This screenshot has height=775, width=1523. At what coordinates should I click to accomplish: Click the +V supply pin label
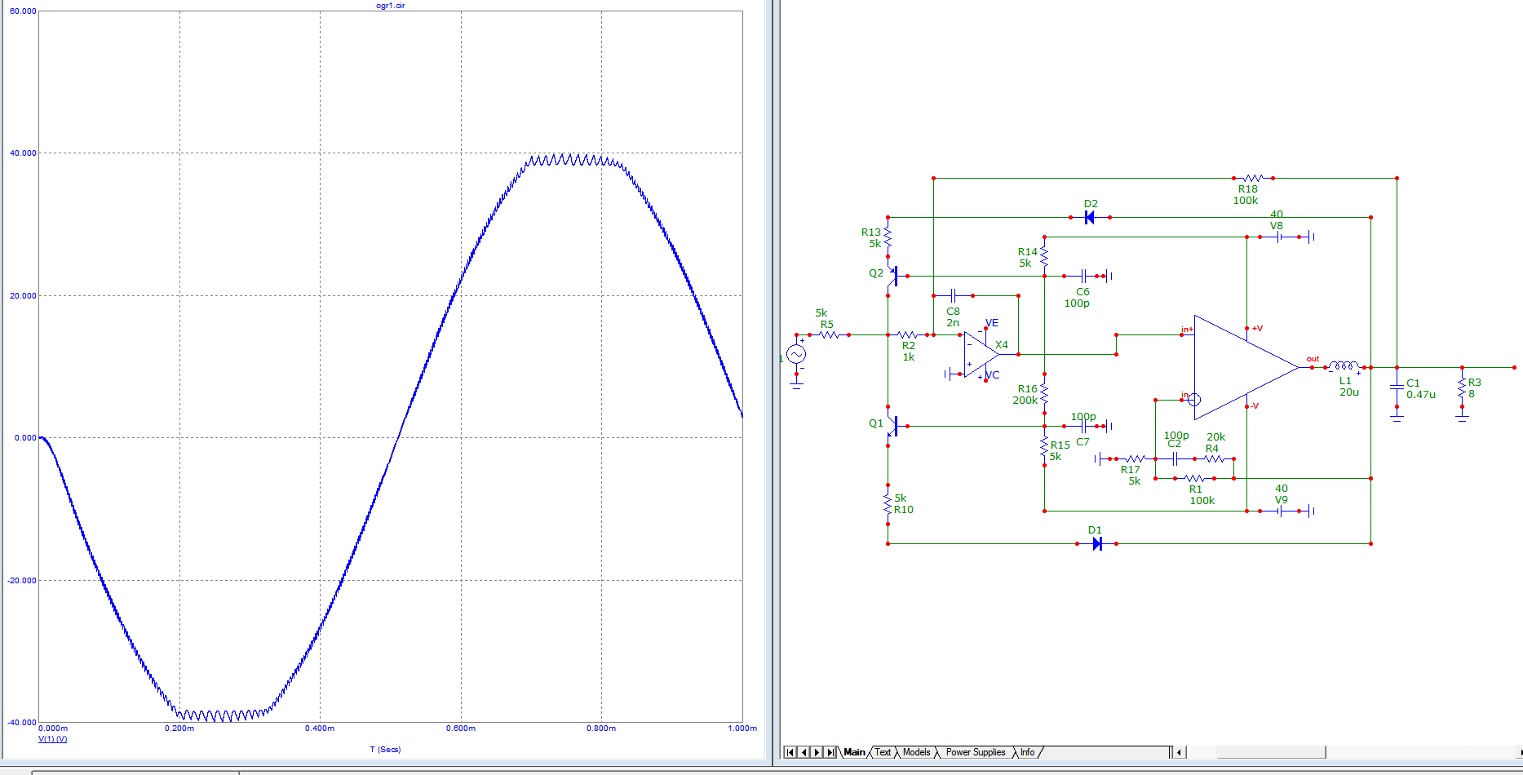[x=1257, y=328]
